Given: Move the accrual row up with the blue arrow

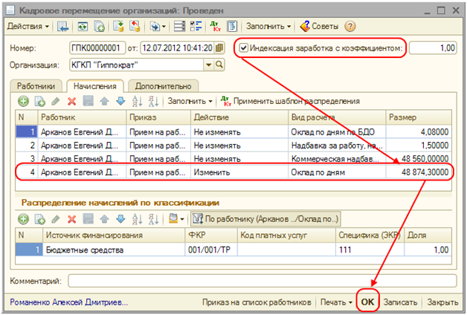Looking at the screenshot, I should tap(104, 101).
